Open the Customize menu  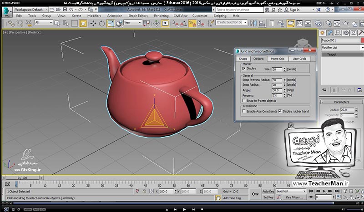point(200,16)
